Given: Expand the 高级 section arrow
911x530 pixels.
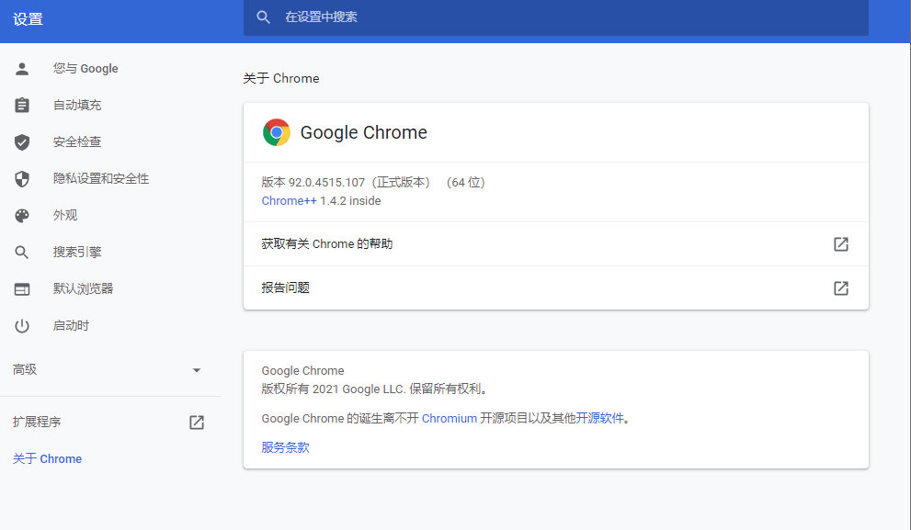Looking at the screenshot, I should [197, 370].
